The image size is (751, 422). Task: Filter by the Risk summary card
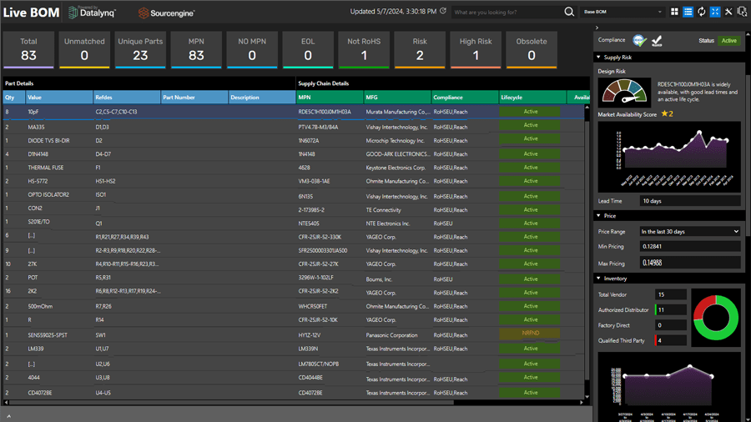click(x=420, y=50)
